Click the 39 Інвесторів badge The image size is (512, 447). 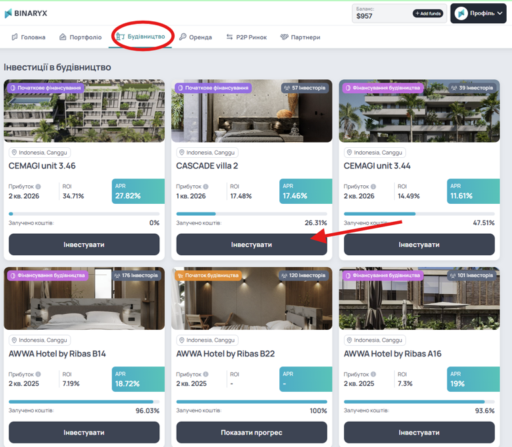472,88
